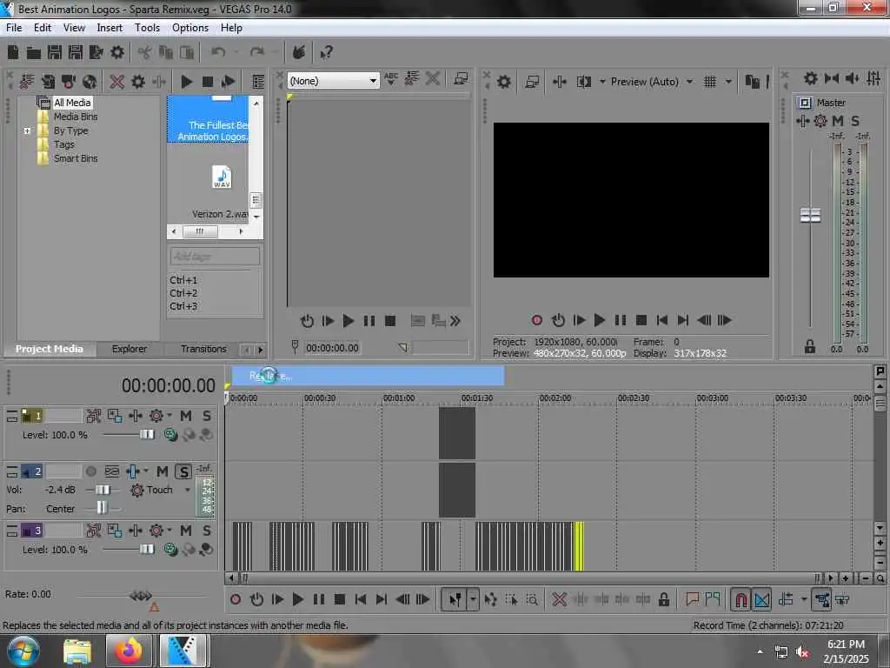
Task: Mute video track 1
Action: [x=186, y=417]
